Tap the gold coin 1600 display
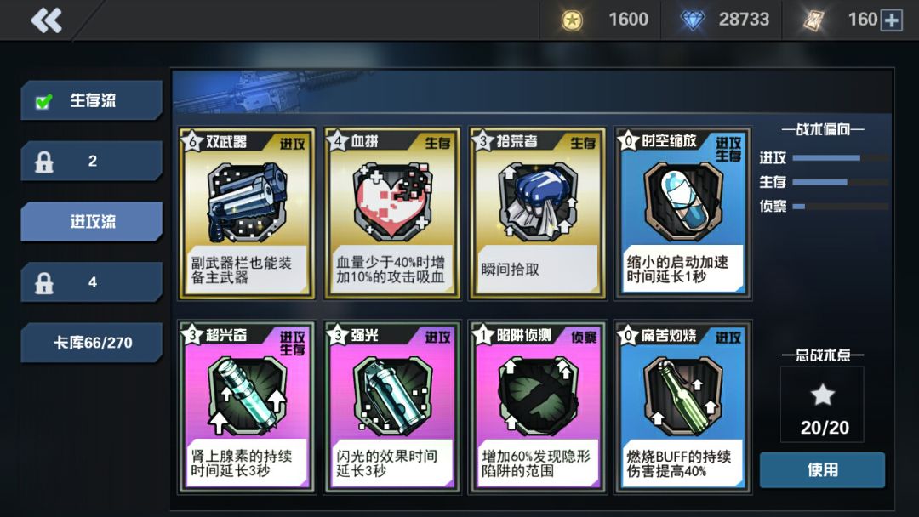 (604, 20)
